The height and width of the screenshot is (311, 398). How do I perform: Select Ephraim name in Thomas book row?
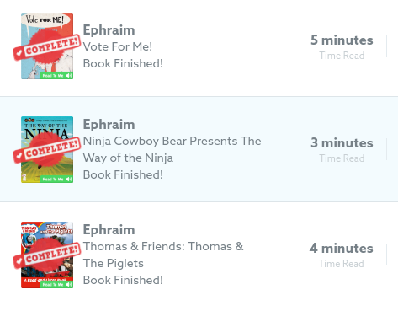tap(109, 230)
